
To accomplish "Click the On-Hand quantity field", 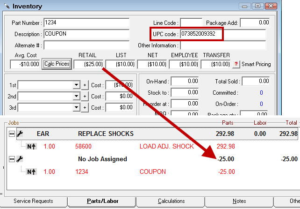I will pyautogui.click(x=185, y=82).
